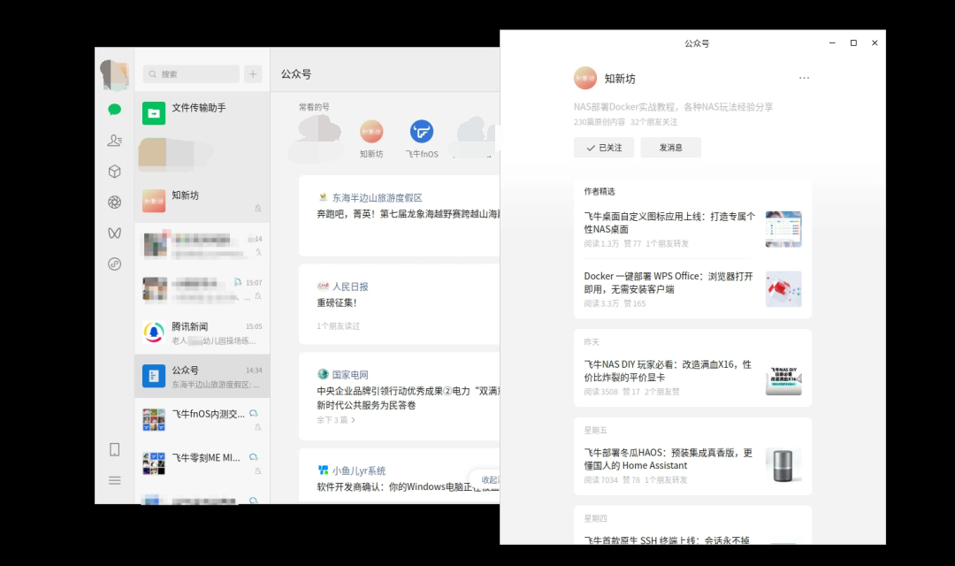955x566 pixels.
Task: Click the 国家电网 green logo icon
Action: tap(323, 374)
